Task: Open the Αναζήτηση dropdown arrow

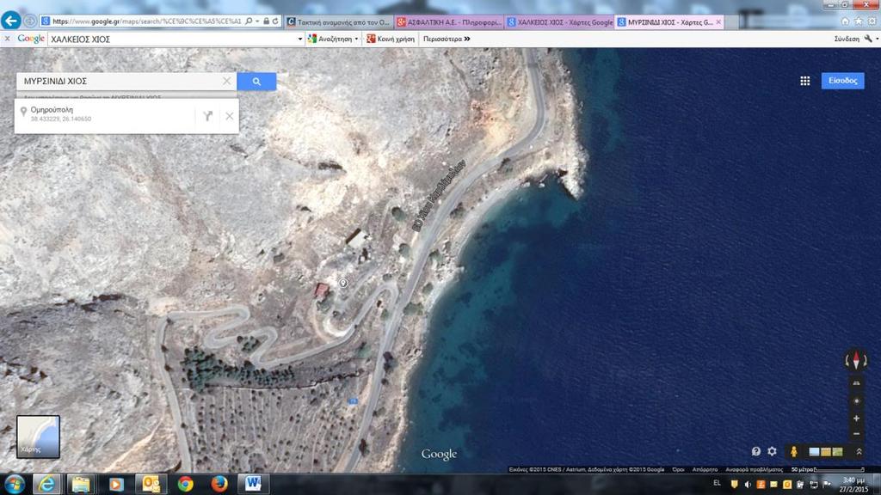Action: pyautogui.click(x=357, y=40)
